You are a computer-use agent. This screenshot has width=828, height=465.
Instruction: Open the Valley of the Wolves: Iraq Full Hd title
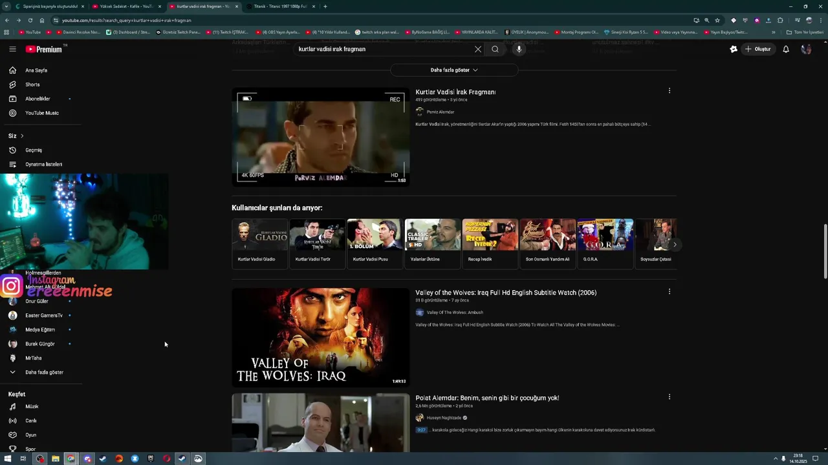pyautogui.click(x=506, y=293)
